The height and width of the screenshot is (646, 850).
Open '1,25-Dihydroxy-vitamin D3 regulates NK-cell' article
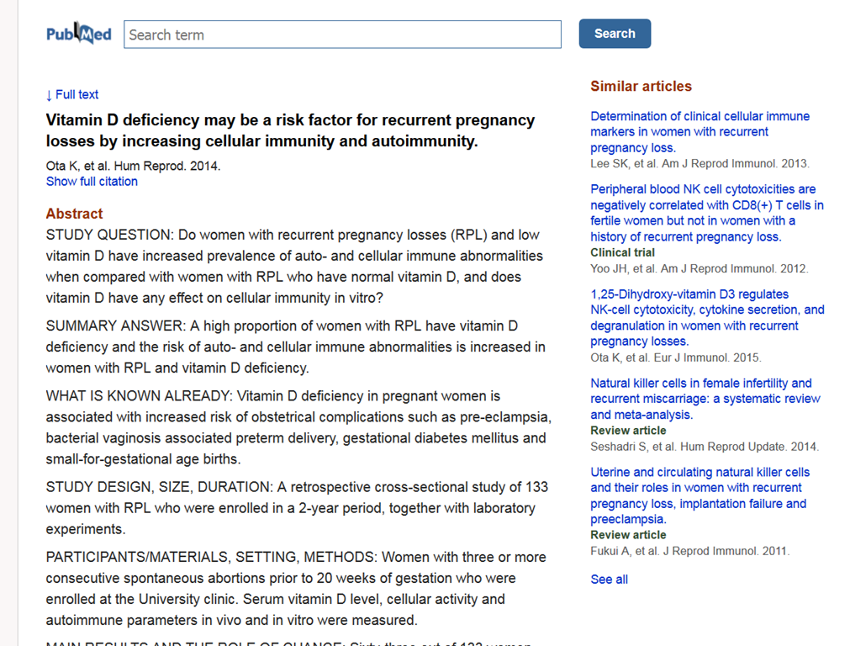[707, 318]
